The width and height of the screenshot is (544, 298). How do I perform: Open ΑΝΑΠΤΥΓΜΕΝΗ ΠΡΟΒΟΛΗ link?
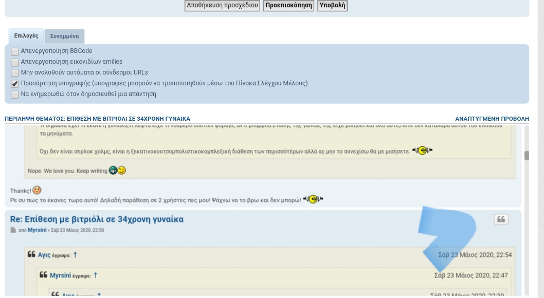click(x=492, y=119)
